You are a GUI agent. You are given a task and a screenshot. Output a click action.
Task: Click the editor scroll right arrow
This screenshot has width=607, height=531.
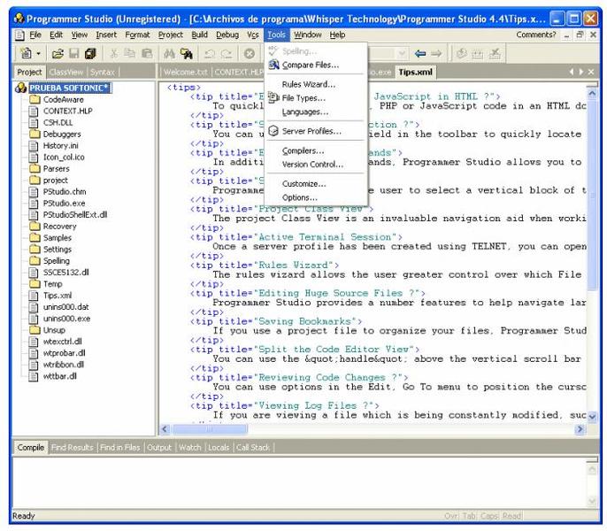coord(580,428)
